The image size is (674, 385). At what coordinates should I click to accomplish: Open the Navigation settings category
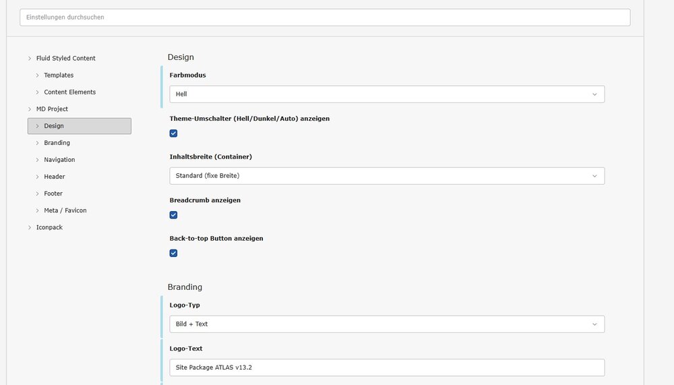coord(59,160)
